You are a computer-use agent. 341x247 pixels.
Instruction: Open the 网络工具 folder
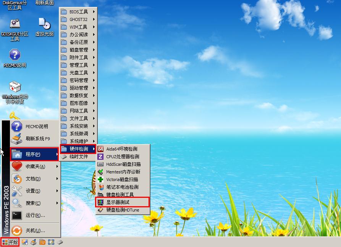pyautogui.click(x=78, y=111)
